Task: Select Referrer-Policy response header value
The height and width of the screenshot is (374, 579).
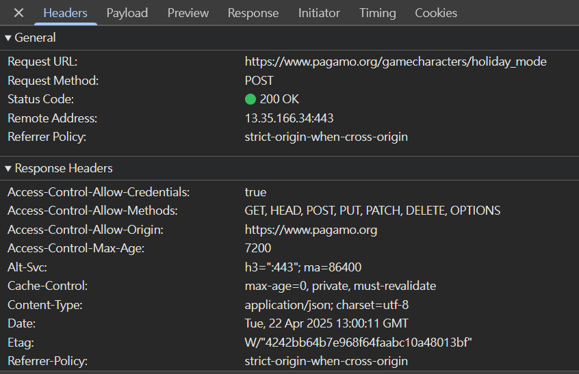Action: click(326, 361)
